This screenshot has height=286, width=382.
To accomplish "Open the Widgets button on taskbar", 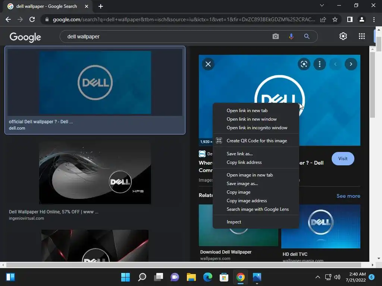I will coord(10,277).
